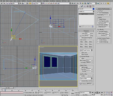
Task: Enable Disable Antialiasing checkbox
Action: [x=98, y=42]
